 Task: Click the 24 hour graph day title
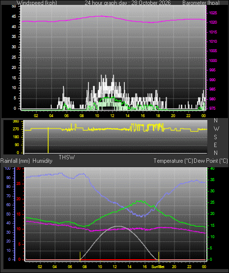click(x=128, y=2)
